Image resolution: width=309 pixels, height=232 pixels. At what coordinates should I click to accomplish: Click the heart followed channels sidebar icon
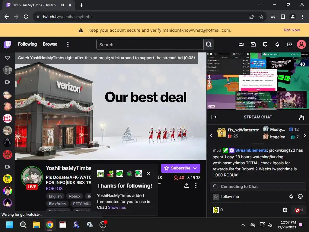point(8,58)
